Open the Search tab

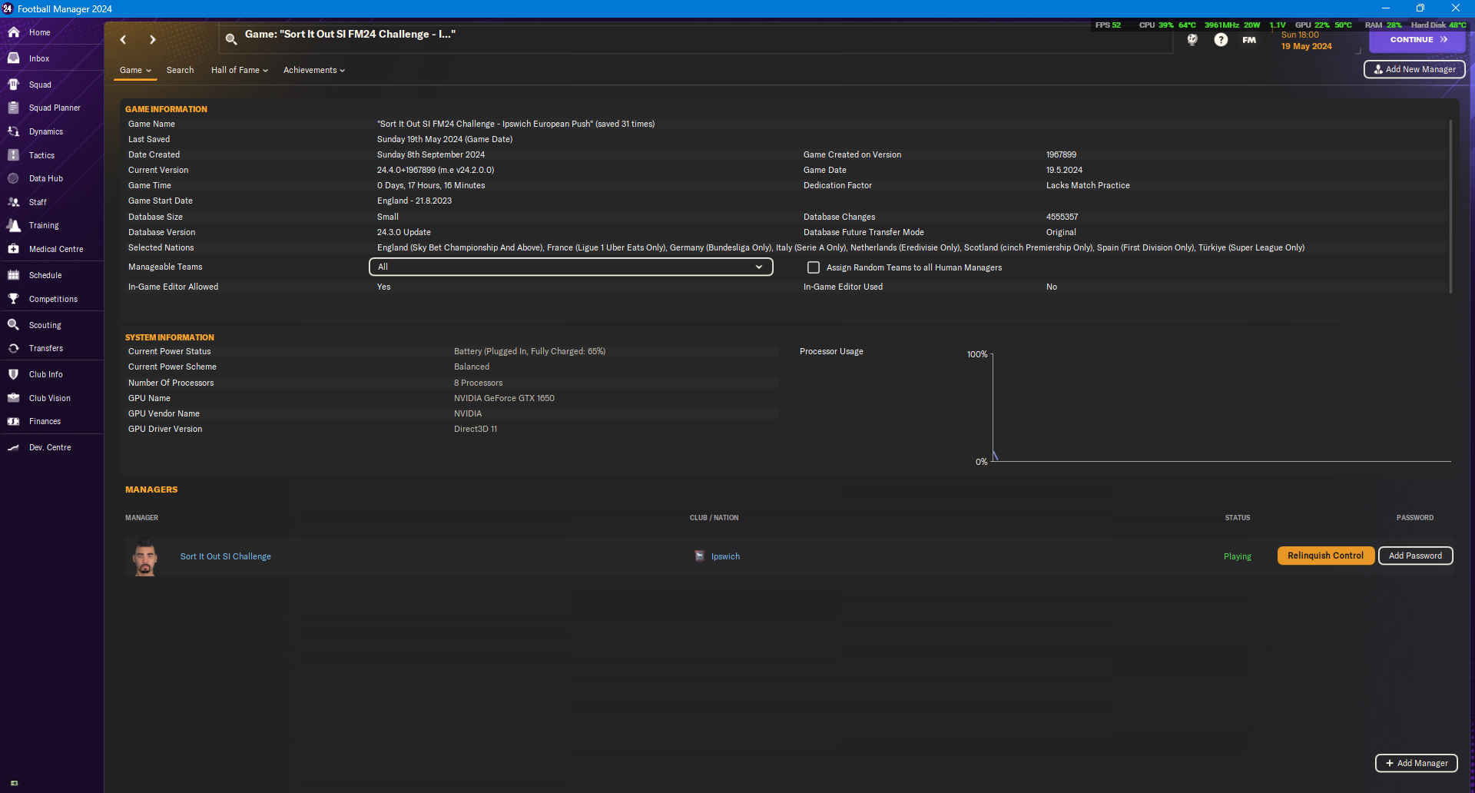pyautogui.click(x=180, y=70)
